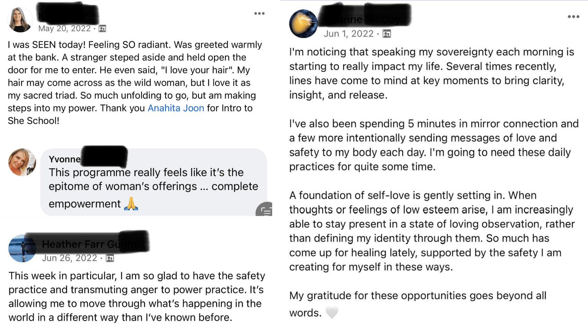Click the May 20, 2022 timestamp

64,28
